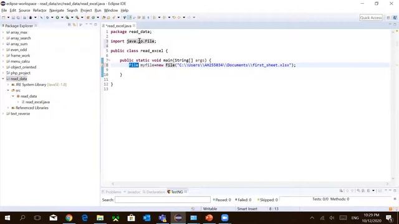The height and width of the screenshot is (224, 399).
Task: Minimize the Package Explorer view
Action: point(90,24)
